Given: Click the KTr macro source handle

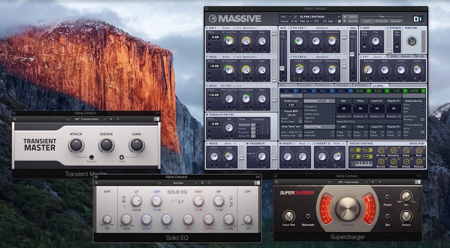Looking at the screenshot, I should (355, 150).
